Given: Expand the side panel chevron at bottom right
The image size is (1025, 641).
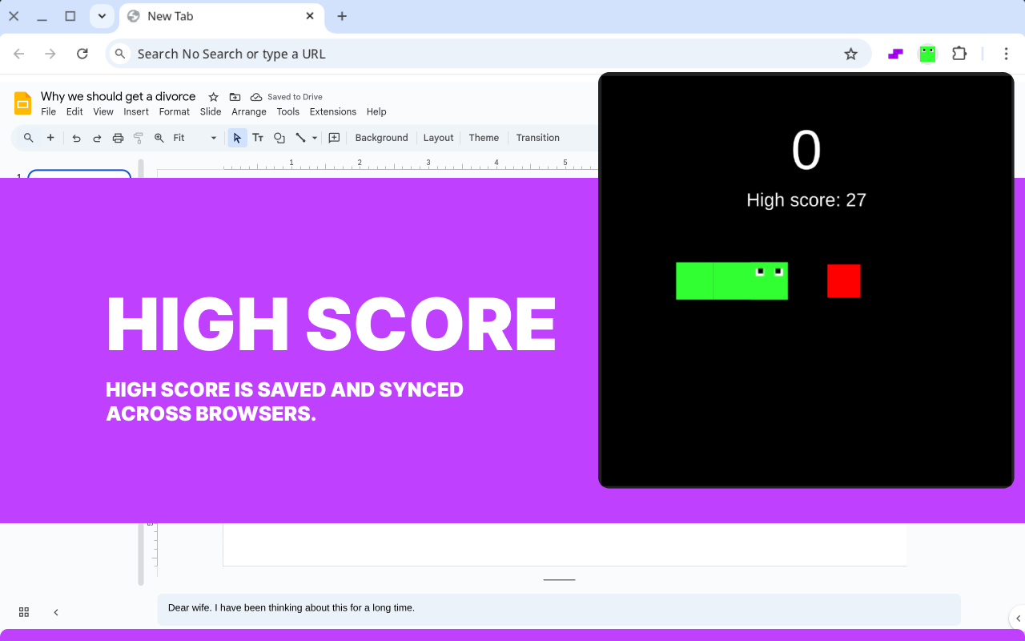Looking at the screenshot, I should point(1018,619).
